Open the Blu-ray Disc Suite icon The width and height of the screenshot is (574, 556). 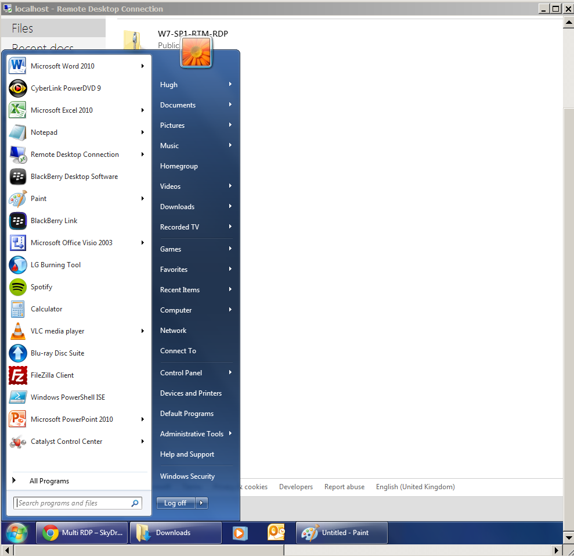[17, 353]
